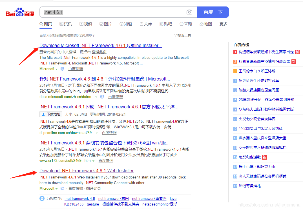The height and width of the screenshot is (210, 303).
Task: Open camera image search in search box
Action: (189, 12)
